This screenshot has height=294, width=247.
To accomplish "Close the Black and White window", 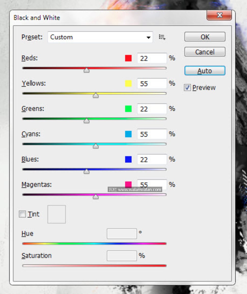I will pyautogui.click(x=219, y=15).
